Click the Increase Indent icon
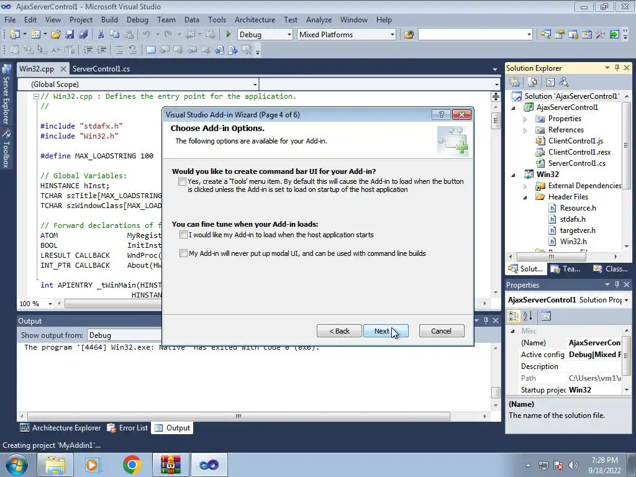This screenshot has width=636, height=477. click(x=101, y=50)
